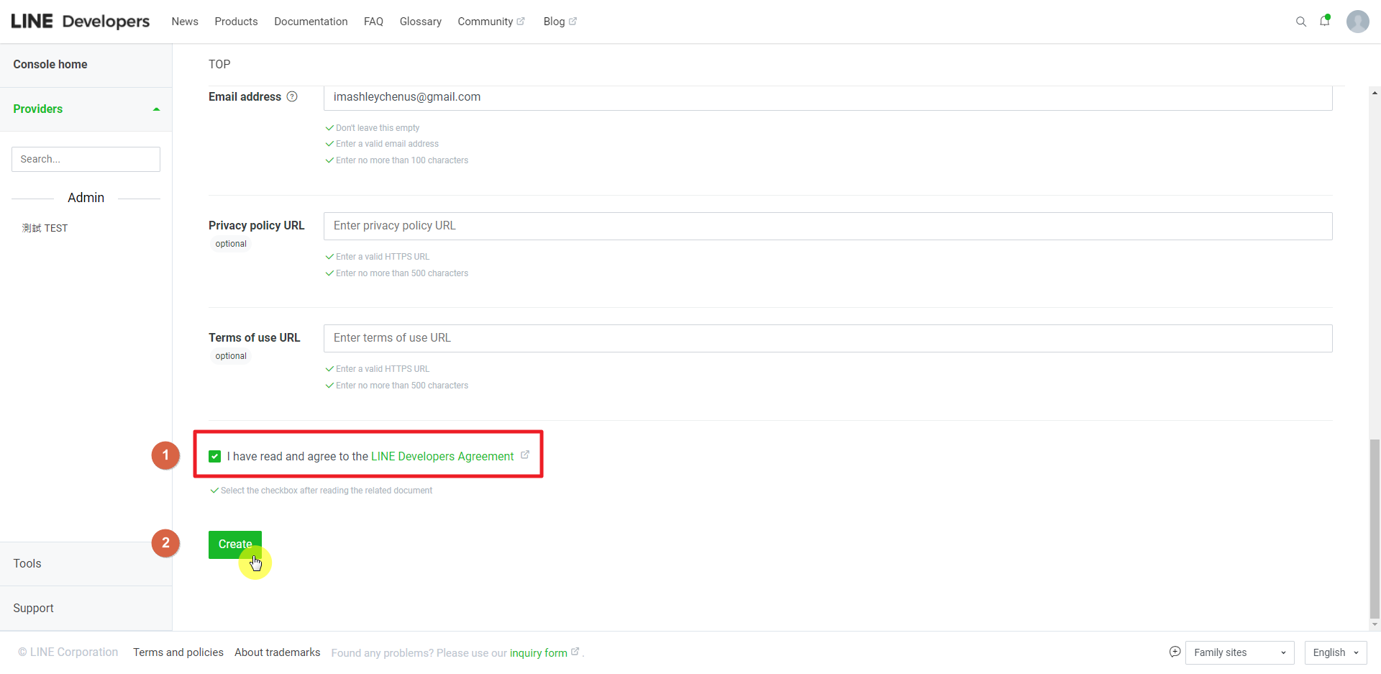Open the user profile avatar
This screenshot has height=674, width=1381.
pyautogui.click(x=1357, y=22)
